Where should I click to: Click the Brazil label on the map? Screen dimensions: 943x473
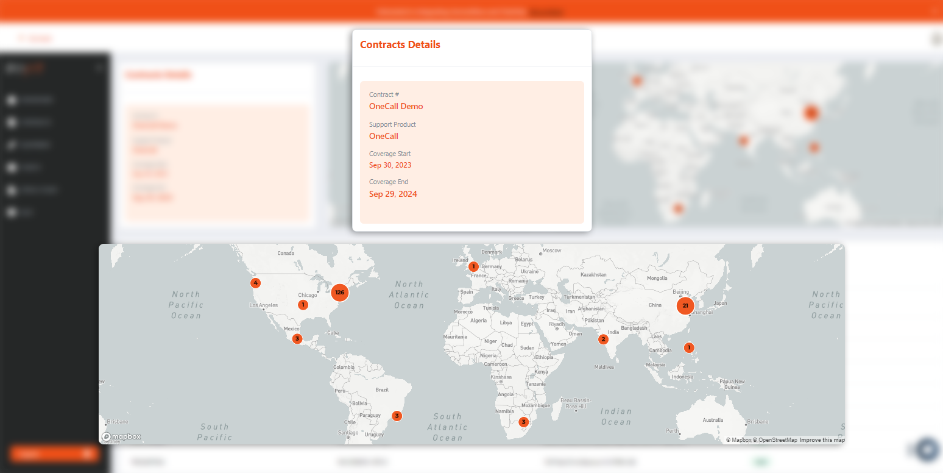(x=382, y=389)
